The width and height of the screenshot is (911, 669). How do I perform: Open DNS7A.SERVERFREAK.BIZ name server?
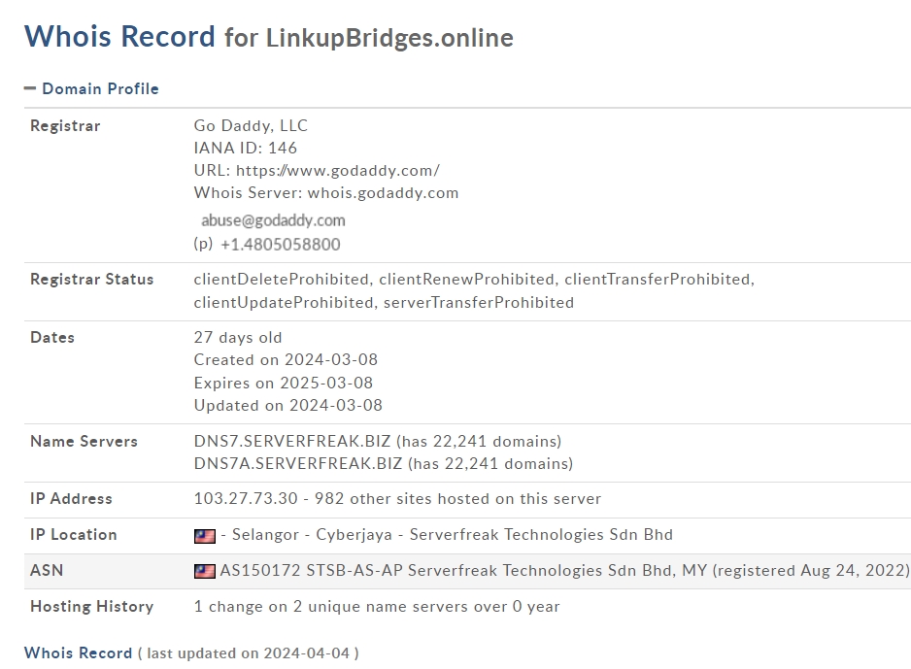coord(298,464)
